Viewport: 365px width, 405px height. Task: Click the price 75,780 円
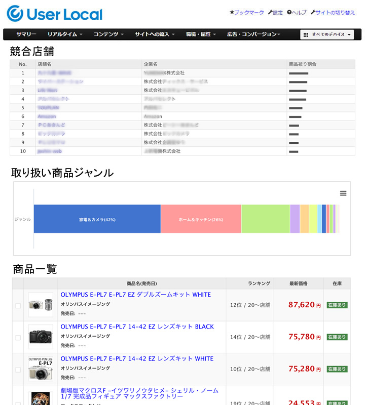point(305,337)
